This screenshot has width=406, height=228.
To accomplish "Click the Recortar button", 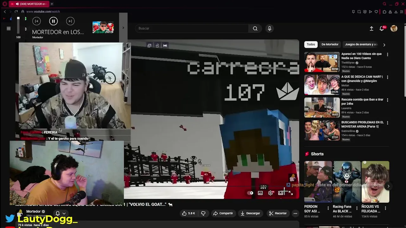I will tap(278, 213).
